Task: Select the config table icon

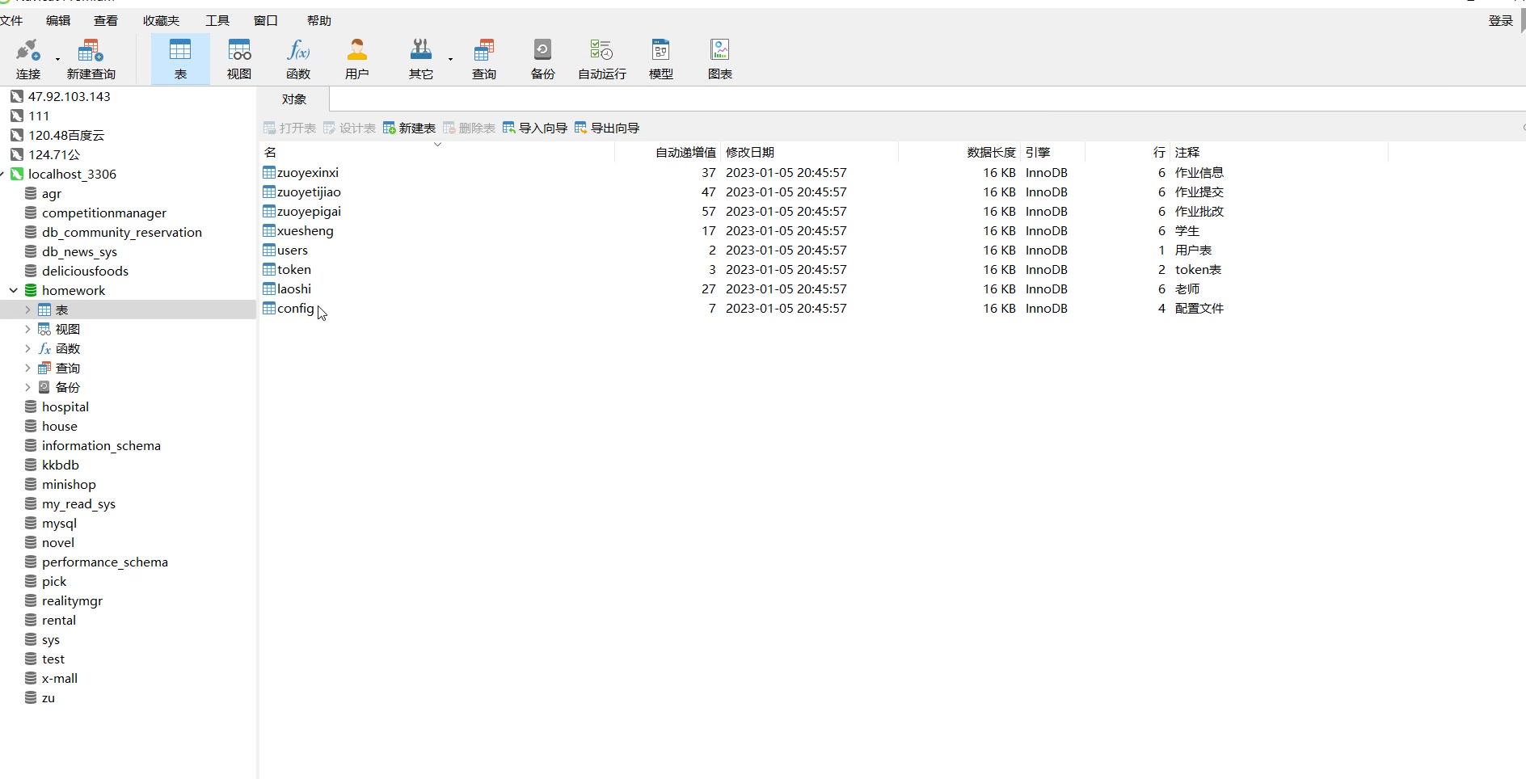Action: [269, 308]
